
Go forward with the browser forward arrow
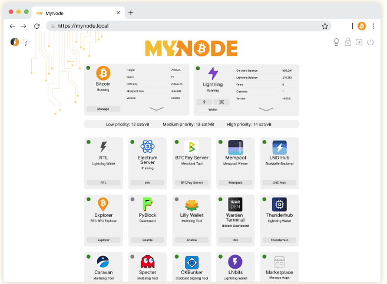tap(24, 26)
